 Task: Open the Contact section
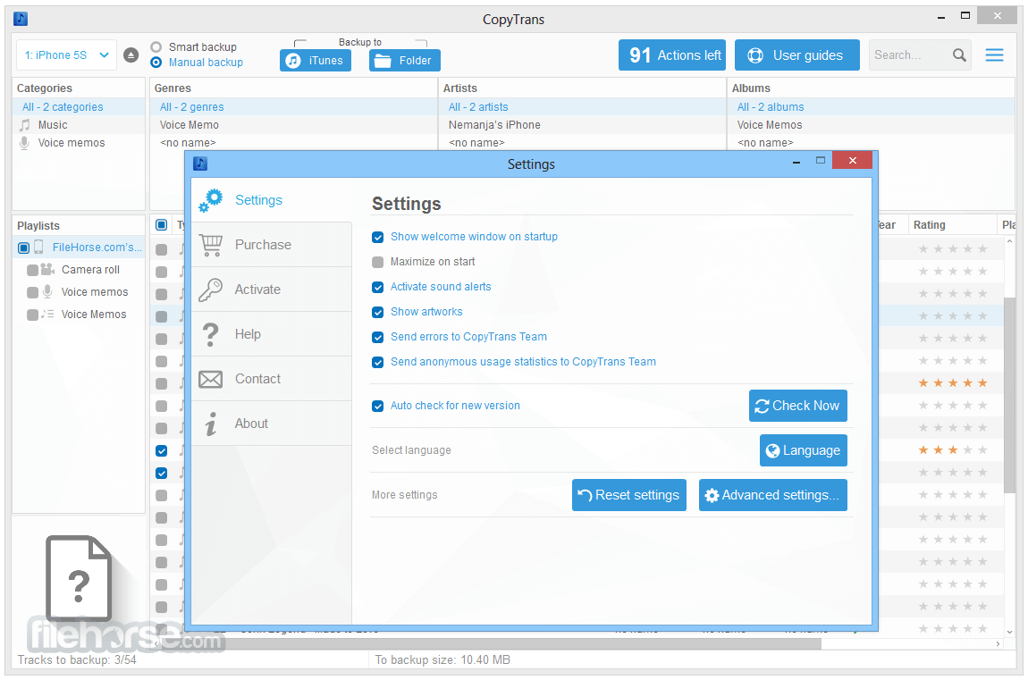272,379
